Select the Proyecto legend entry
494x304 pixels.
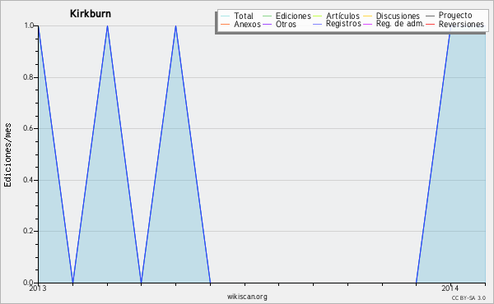point(455,16)
